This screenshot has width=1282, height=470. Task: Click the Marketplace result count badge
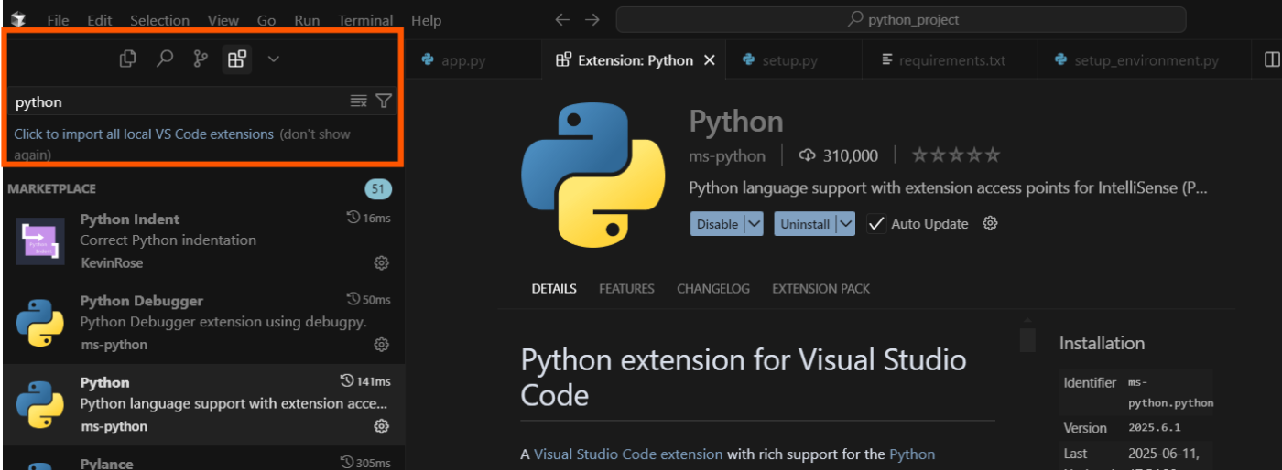tap(378, 189)
